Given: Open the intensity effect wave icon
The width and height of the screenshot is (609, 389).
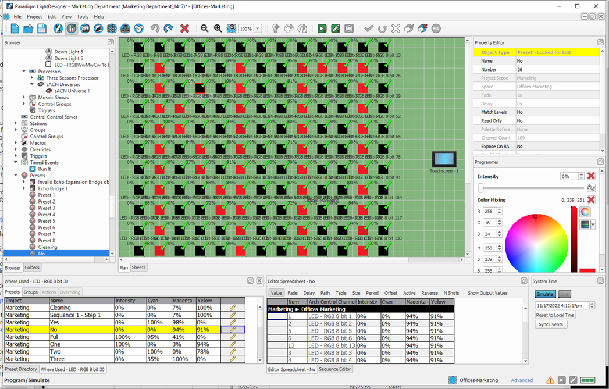Looking at the screenshot, I should click(x=591, y=188).
